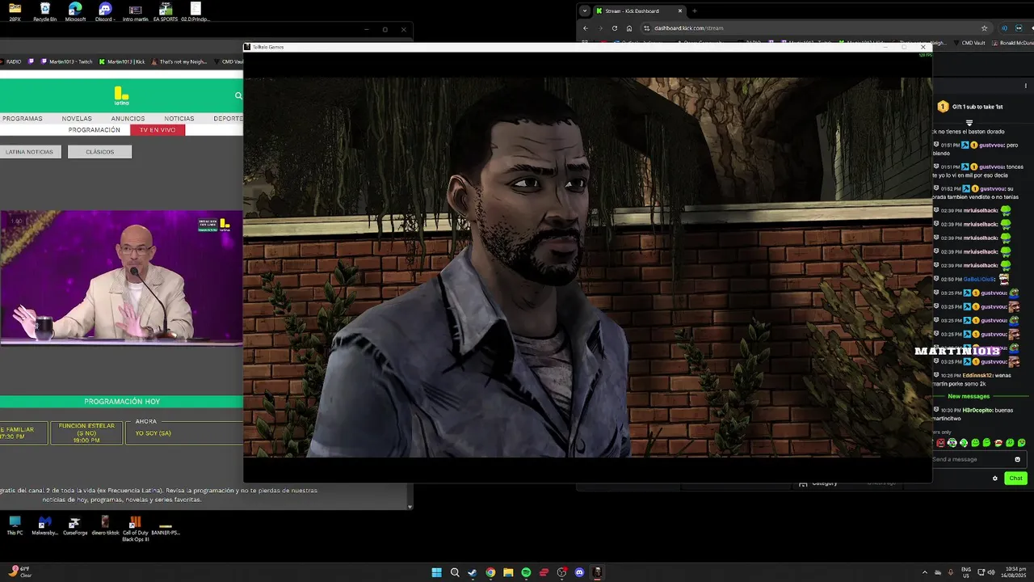Select FUNCIÓN ESTELAR program card
This screenshot has width=1034, height=582.
click(86, 432)
